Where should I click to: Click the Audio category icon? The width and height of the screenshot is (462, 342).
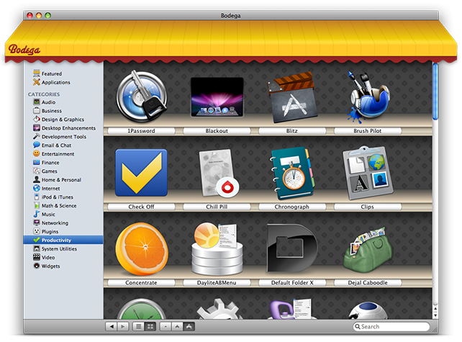pyautogui.click(x=37, y=102)
